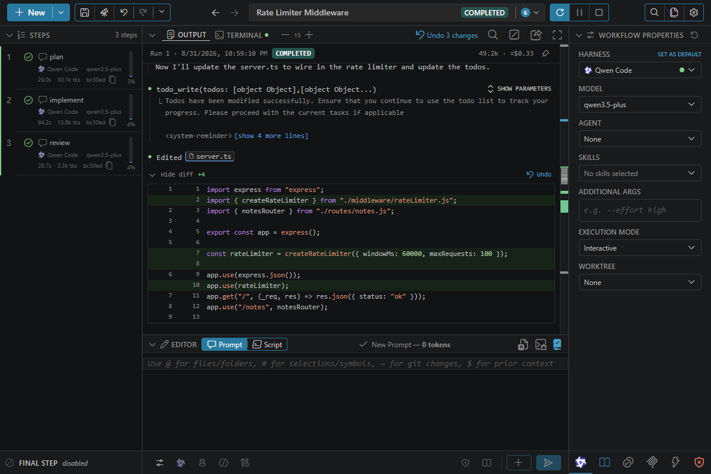The height and width of the screenshot is (474, 711).
Task: Open the lightning bolt panel
Action: click(675, 462)
